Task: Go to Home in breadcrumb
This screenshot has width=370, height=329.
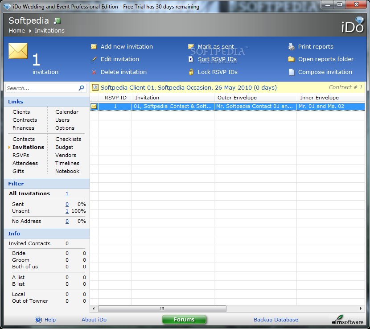Action: (x=17, y=31)
